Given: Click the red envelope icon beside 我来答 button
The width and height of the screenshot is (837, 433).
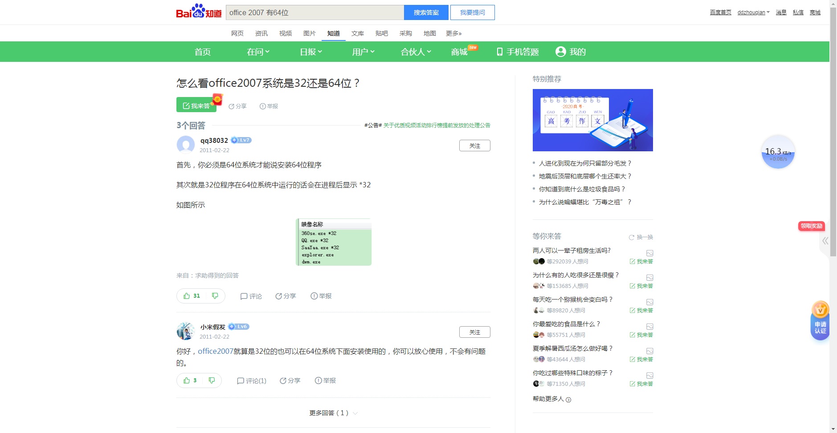Looking at the screenshot, I should pyautogui.click(x=217, y=100).
